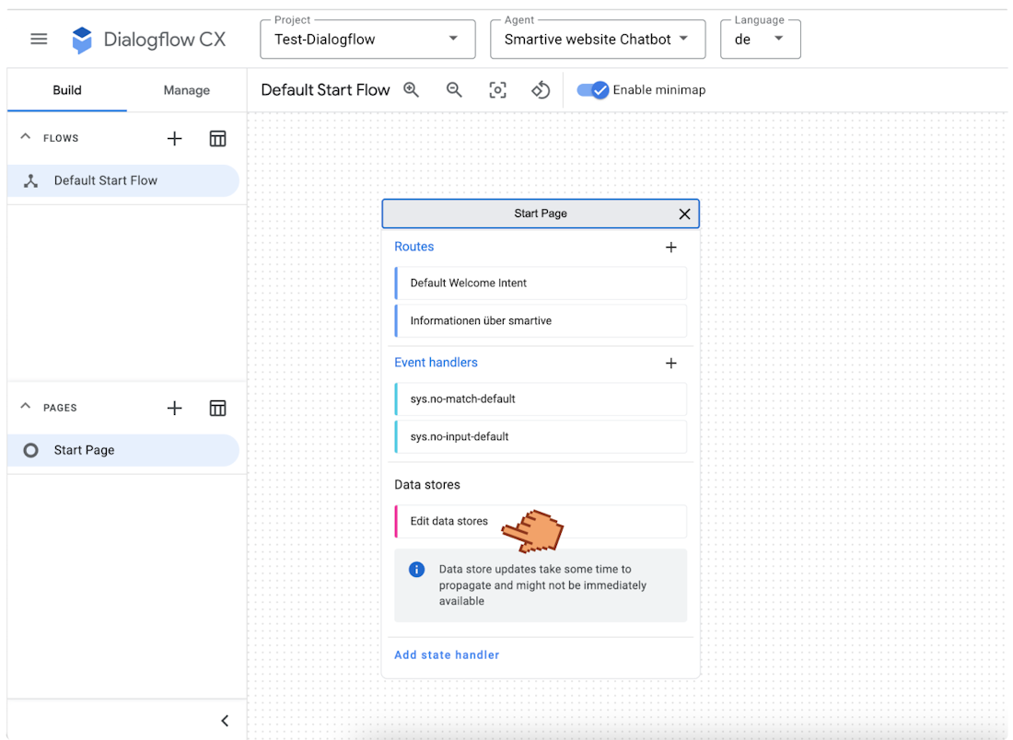Open the Default Welcome Intent route
Viewport: 1013px width, 740px height.
click(x=541, y=283)
